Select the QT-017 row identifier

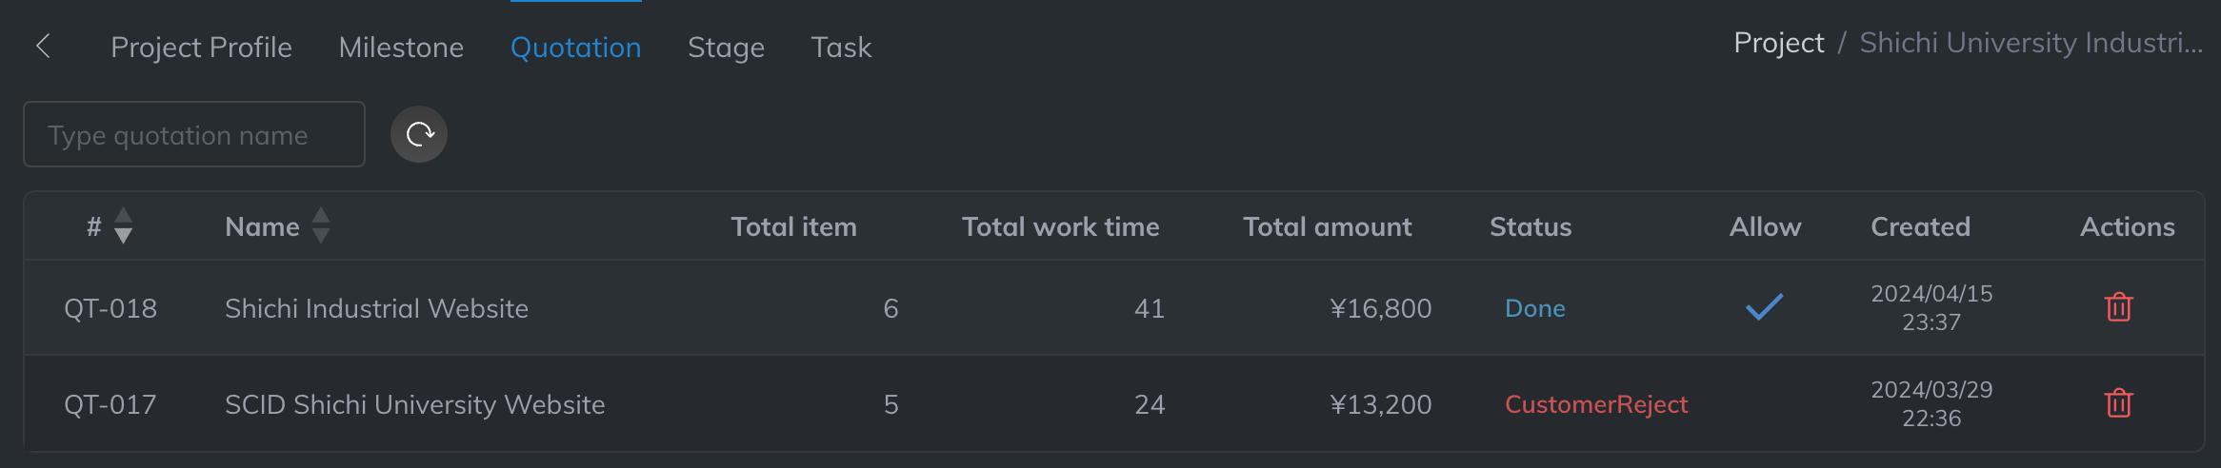pyautogui.click(x=110, y=404)
